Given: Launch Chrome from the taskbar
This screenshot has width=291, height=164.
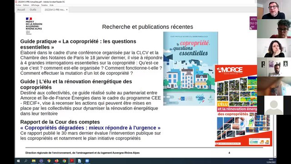Looking at the screenshot, I should click(x=64, y=161).
